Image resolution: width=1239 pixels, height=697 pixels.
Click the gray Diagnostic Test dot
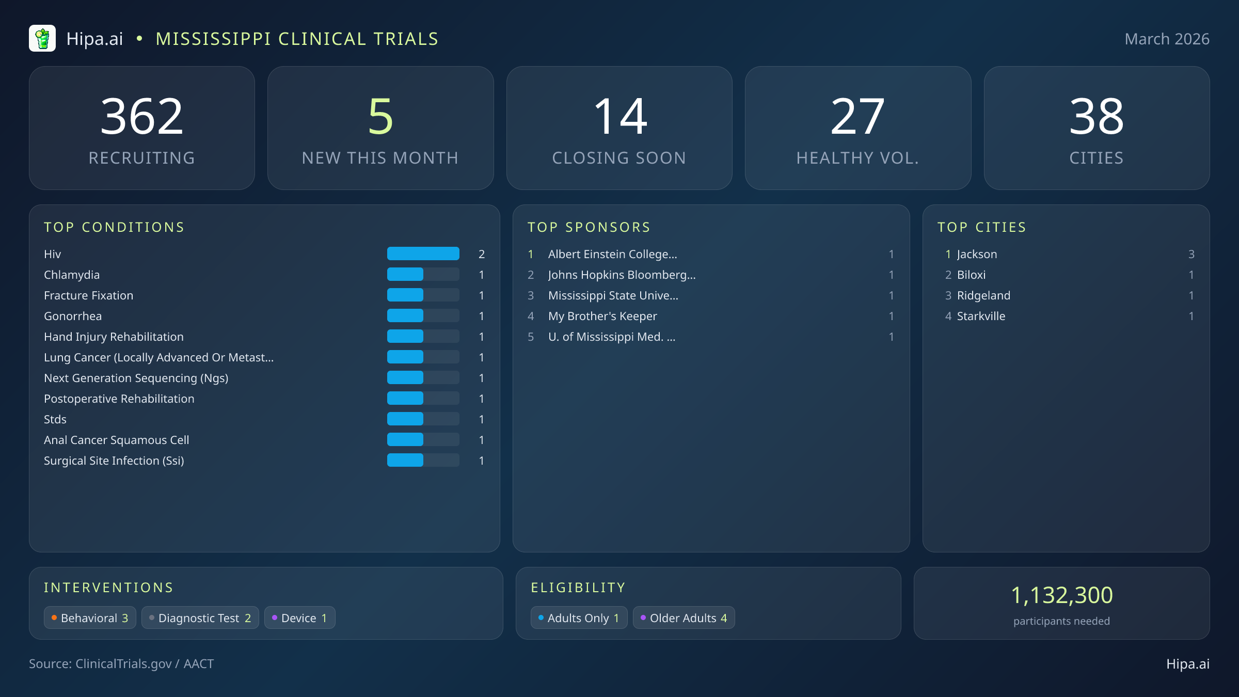coord(151,616)
